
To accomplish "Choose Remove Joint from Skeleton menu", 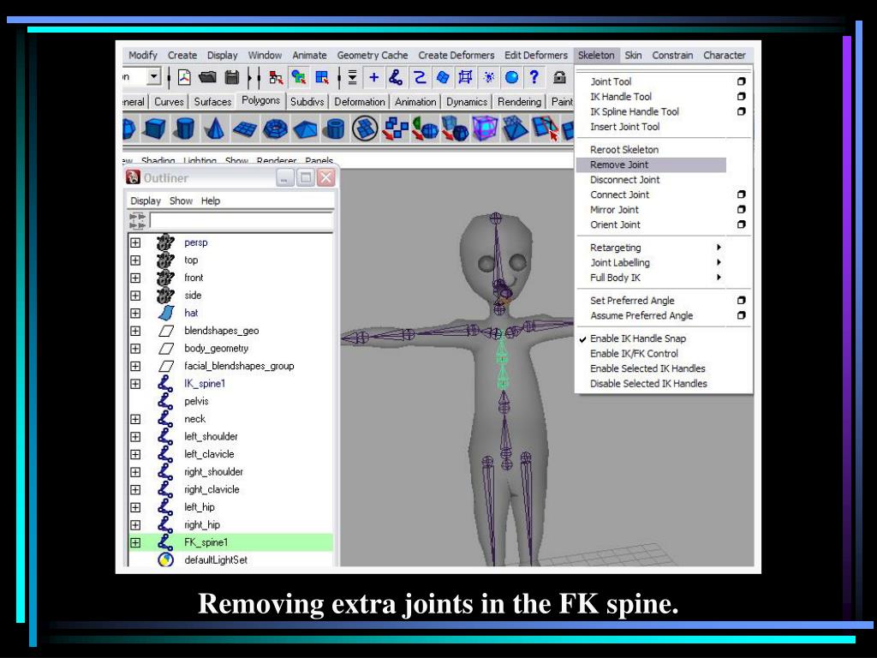I will [x=651, y=164].
